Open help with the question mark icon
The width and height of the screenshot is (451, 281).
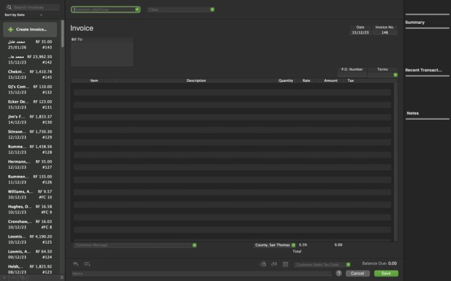(339, 273)
